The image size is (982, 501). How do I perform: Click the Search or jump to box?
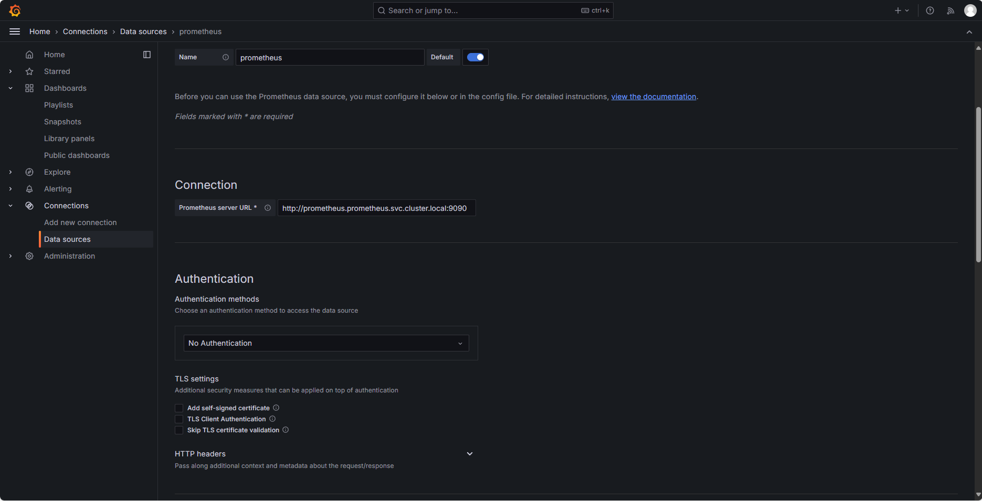pyautogui.click(x=493, y=10)
